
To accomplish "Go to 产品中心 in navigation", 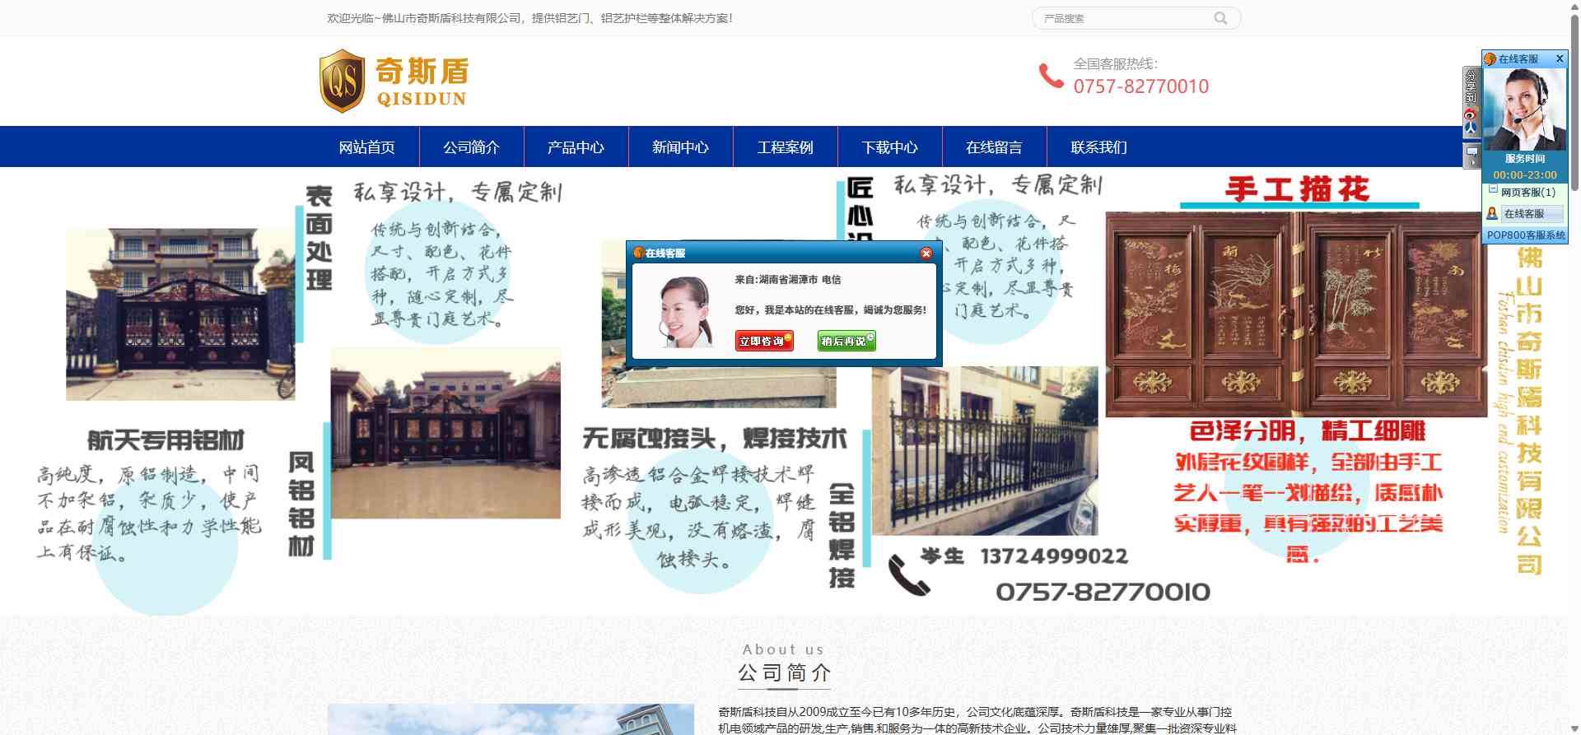I will click(x=576, y=147).
